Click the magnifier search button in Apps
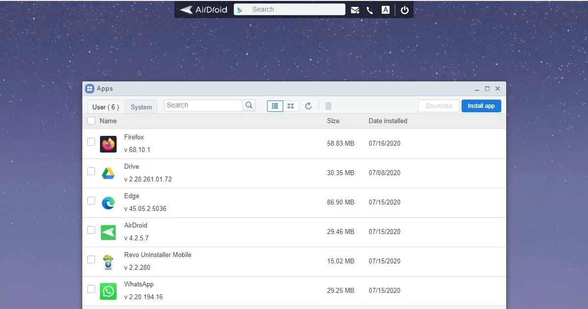Image resolution: width=588 pixels, height=309 pixels. coord(249,105)
